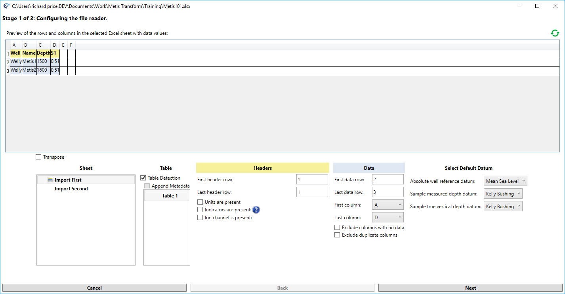The width and height of the screenshot is (565, 294).
Task: Click the 1600 depth cell
Action: [44, 70]
